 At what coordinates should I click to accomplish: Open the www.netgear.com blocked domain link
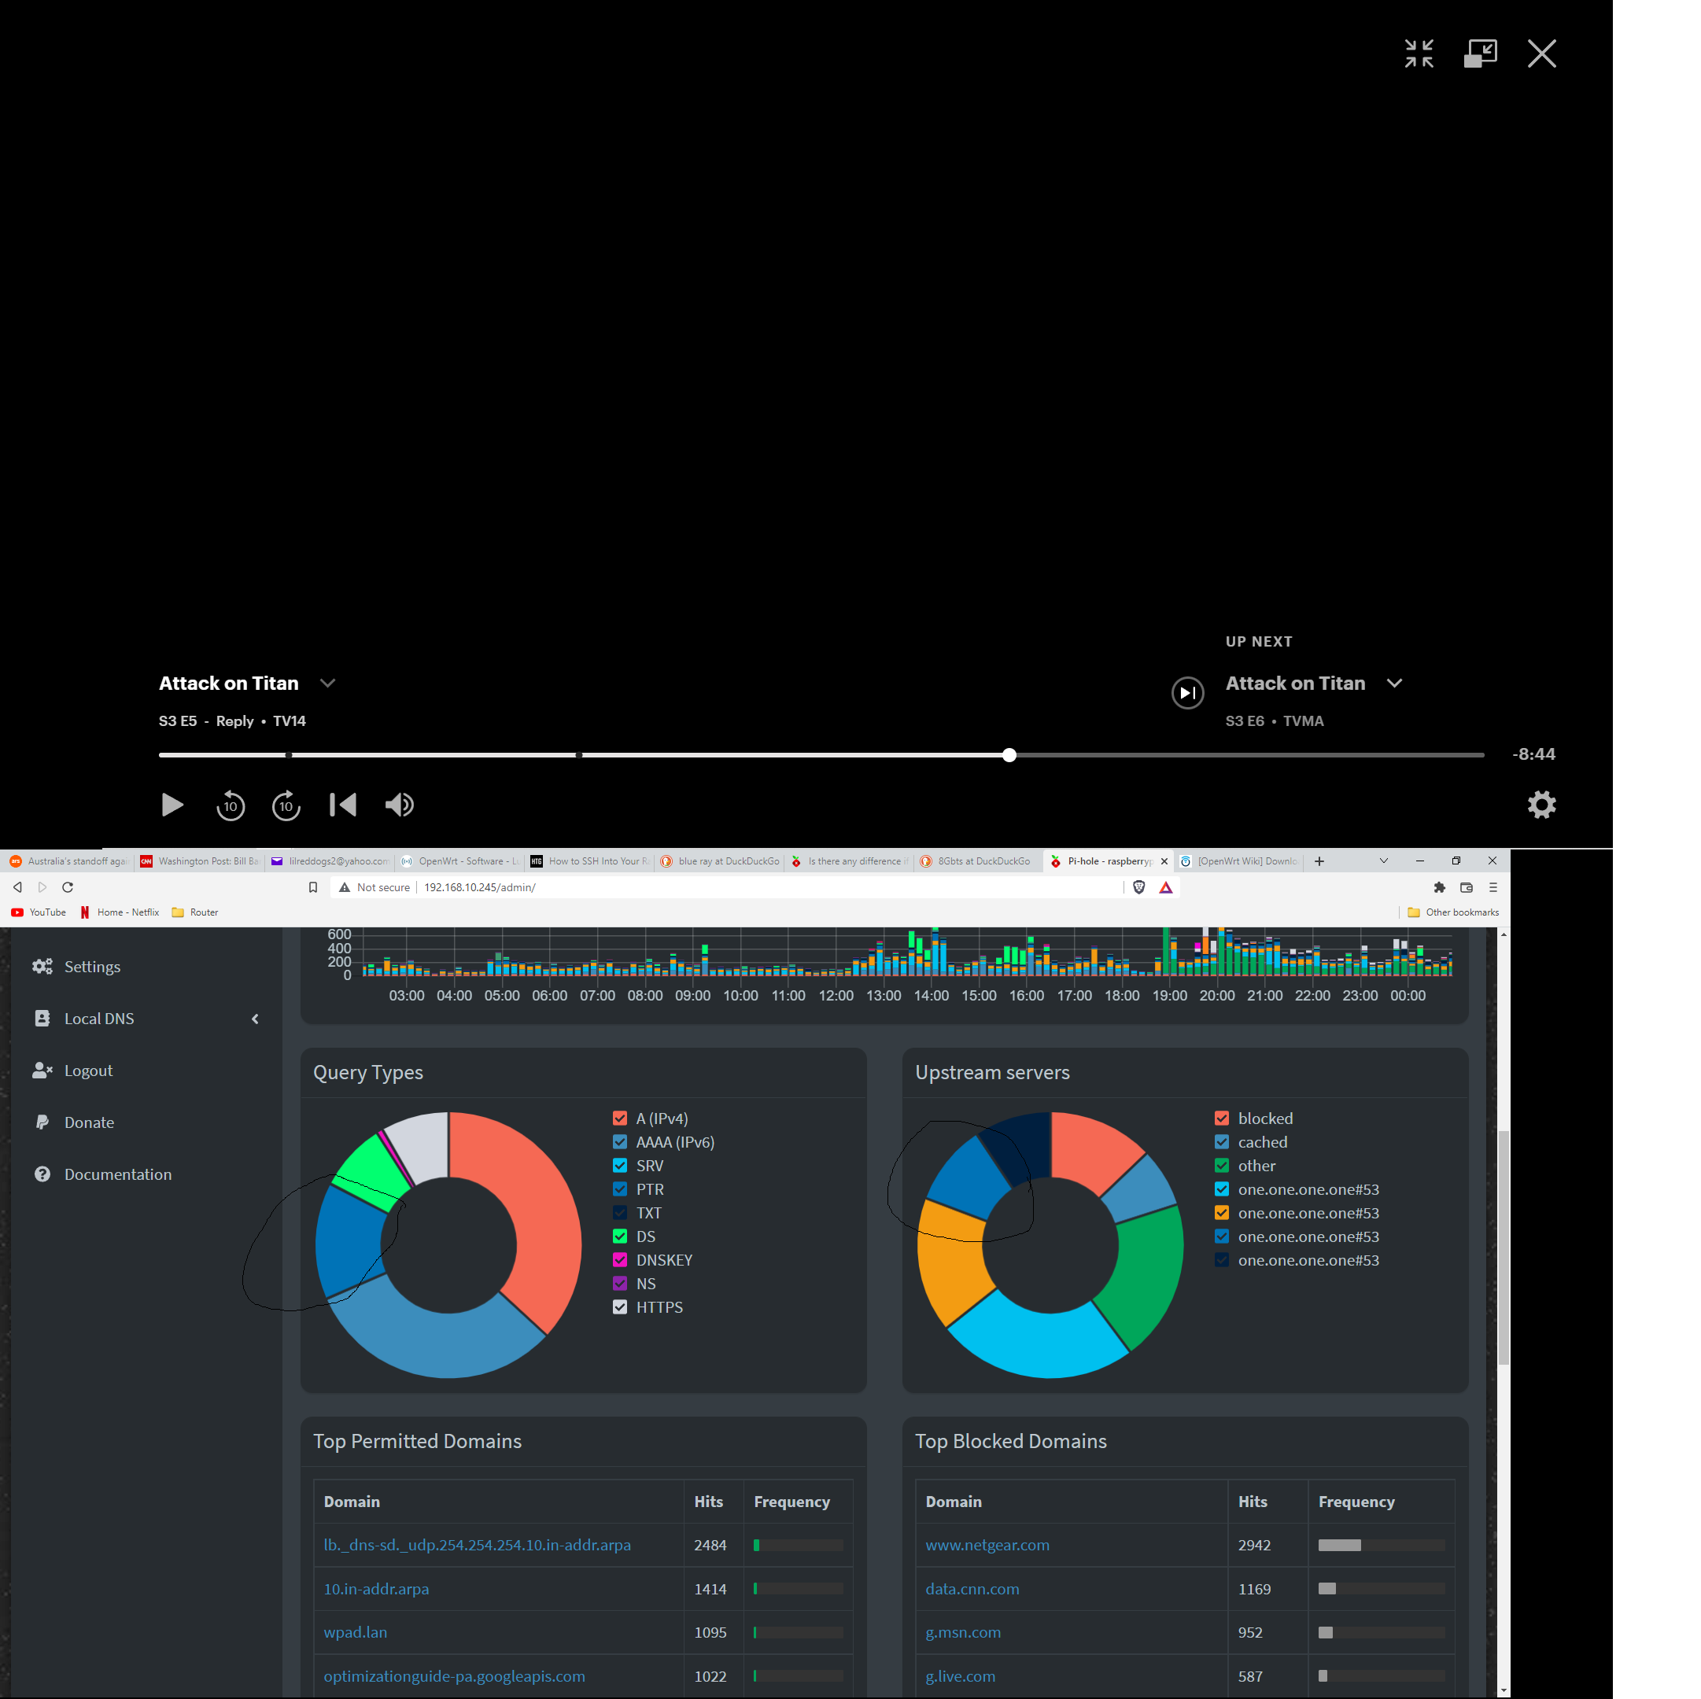pos(987,1545)
